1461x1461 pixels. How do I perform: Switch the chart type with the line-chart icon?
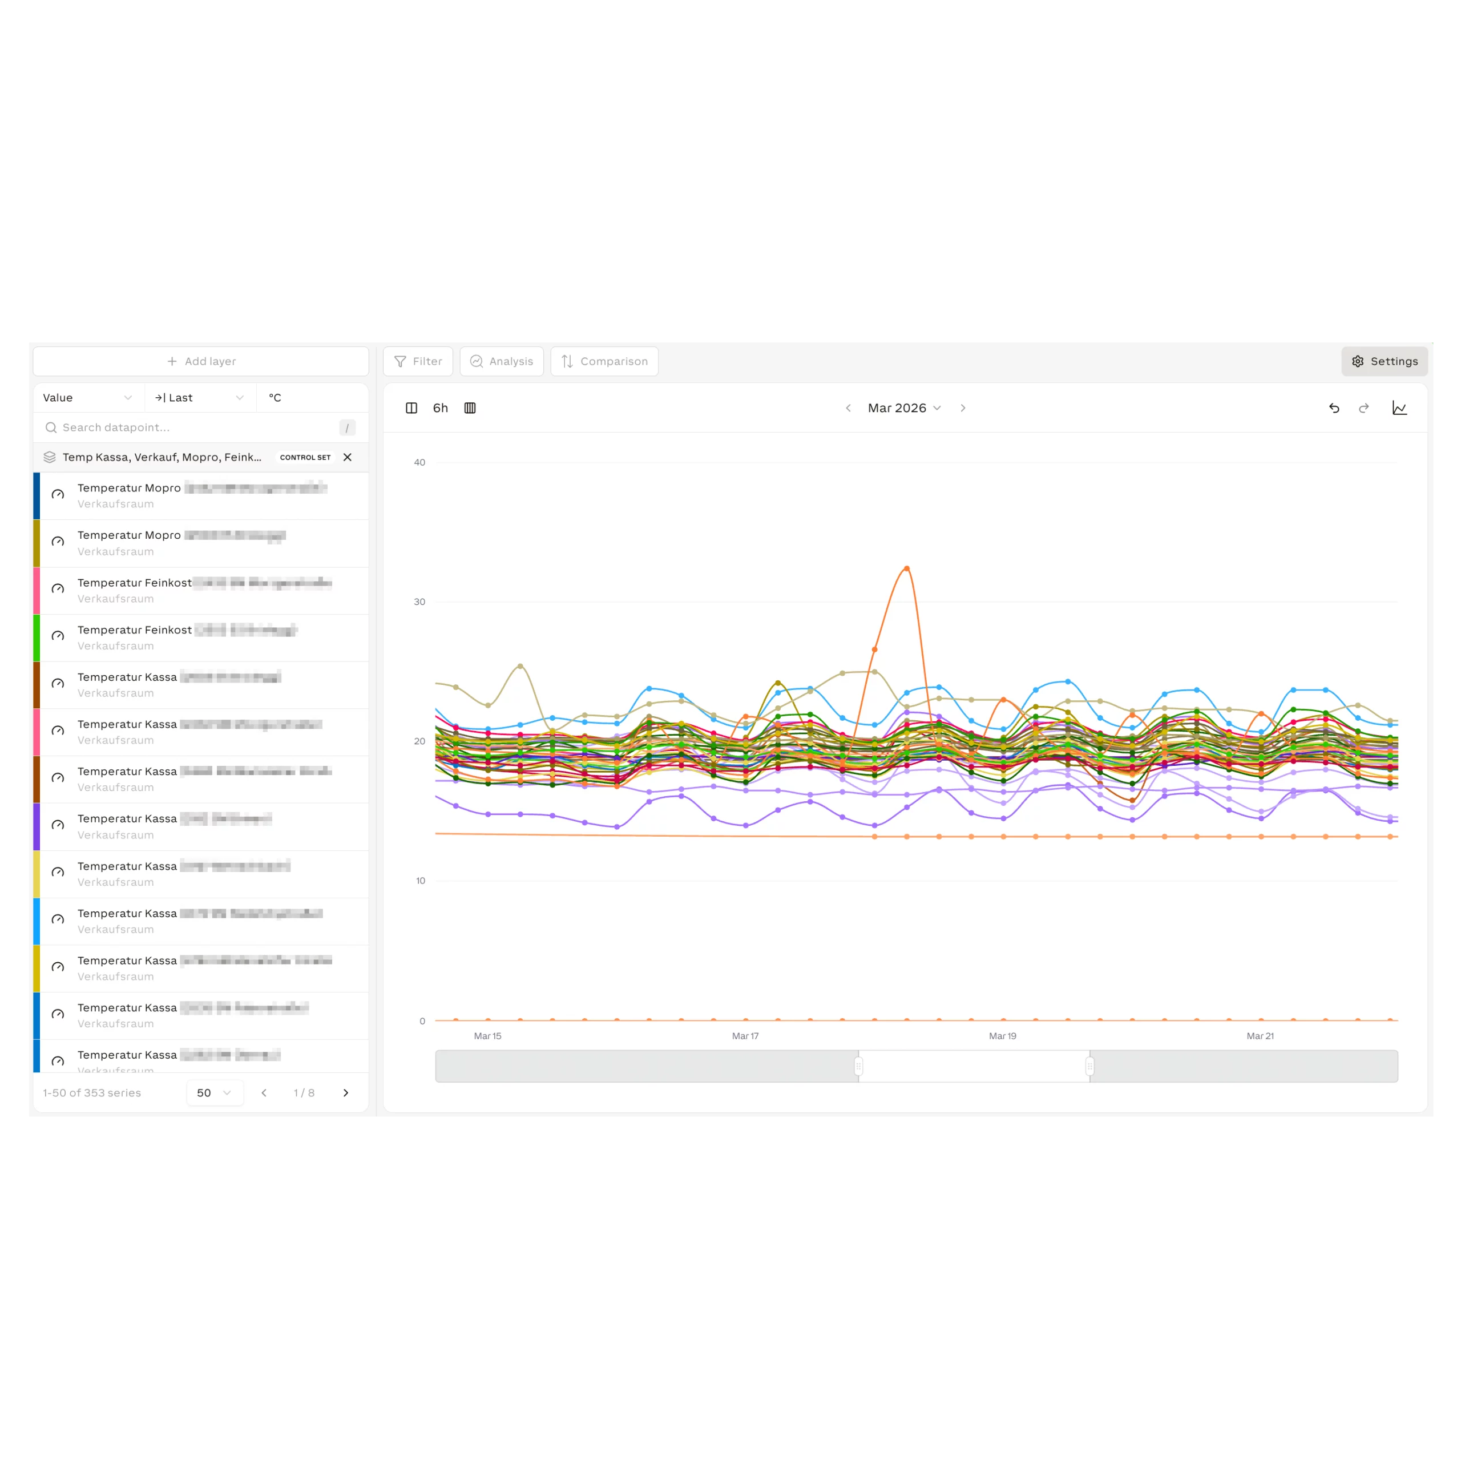point(1399,407)
